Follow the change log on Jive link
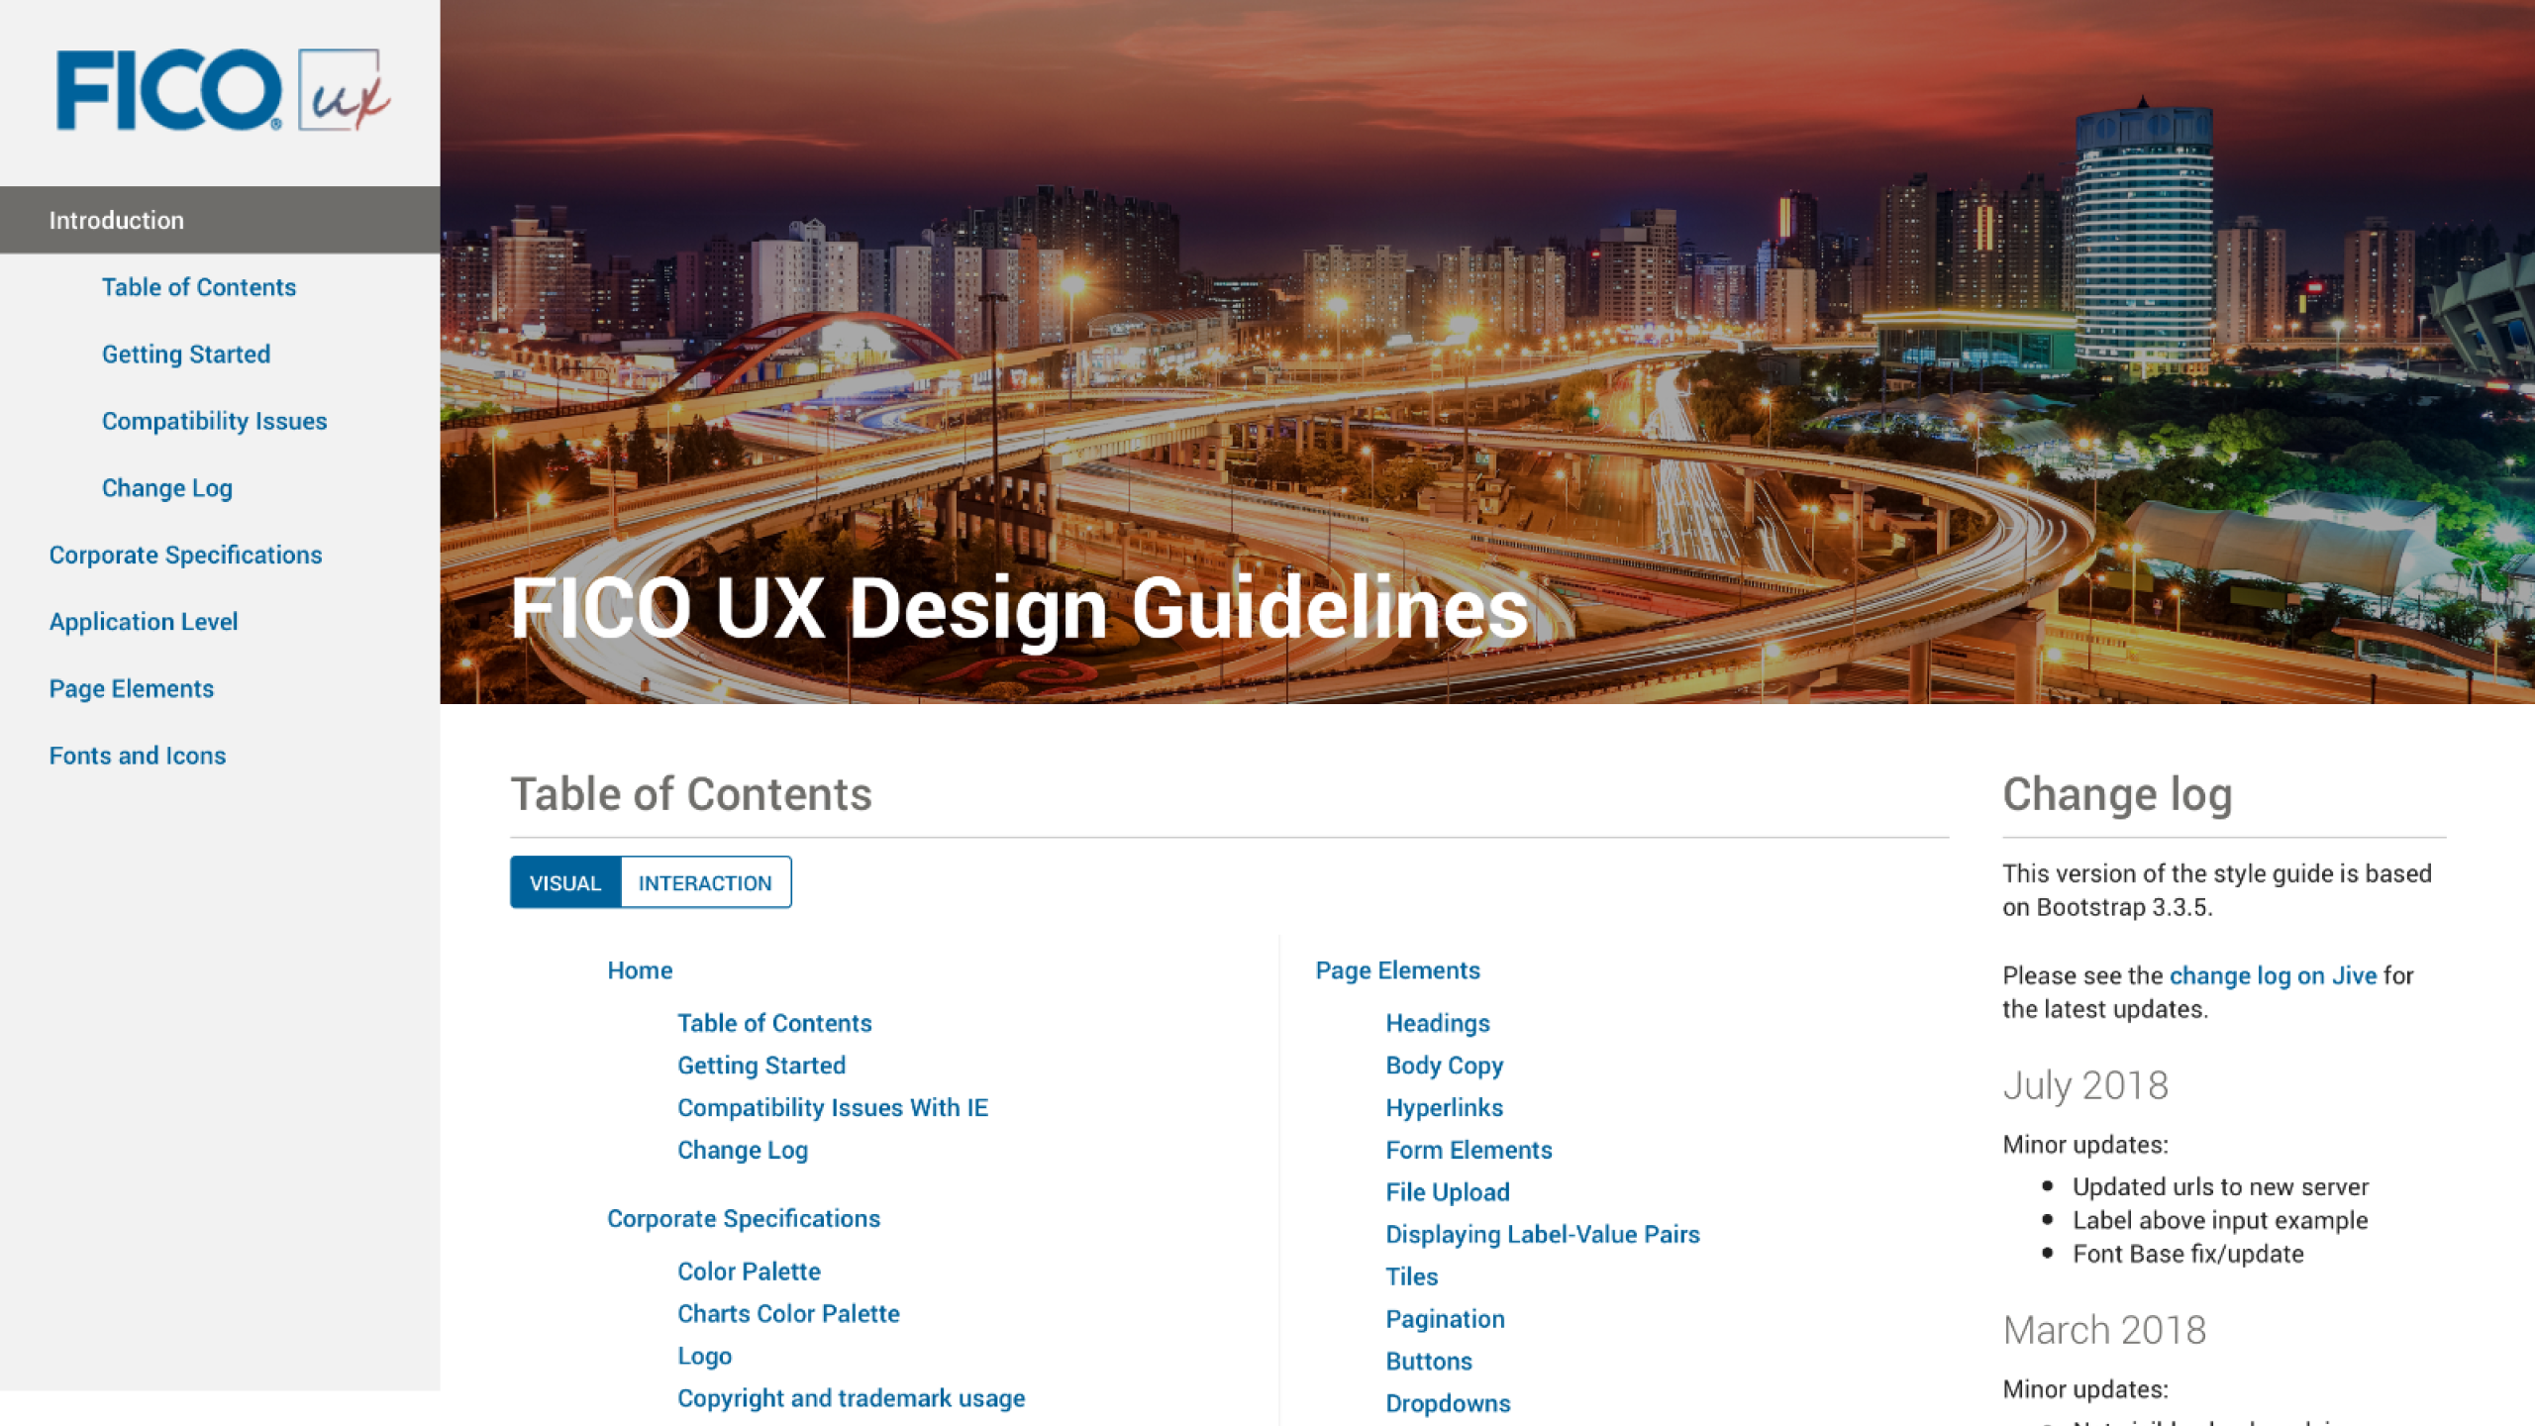This screenshot has width=2535, height=1426. tap(2273, 976)
